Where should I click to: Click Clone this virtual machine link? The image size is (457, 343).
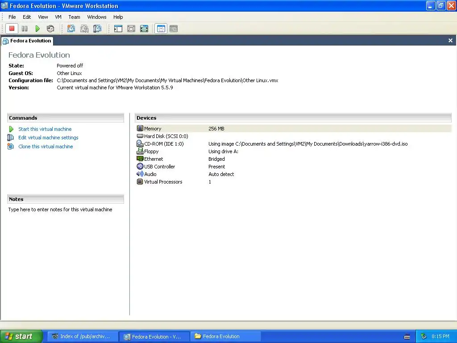(x=46, y=146)
